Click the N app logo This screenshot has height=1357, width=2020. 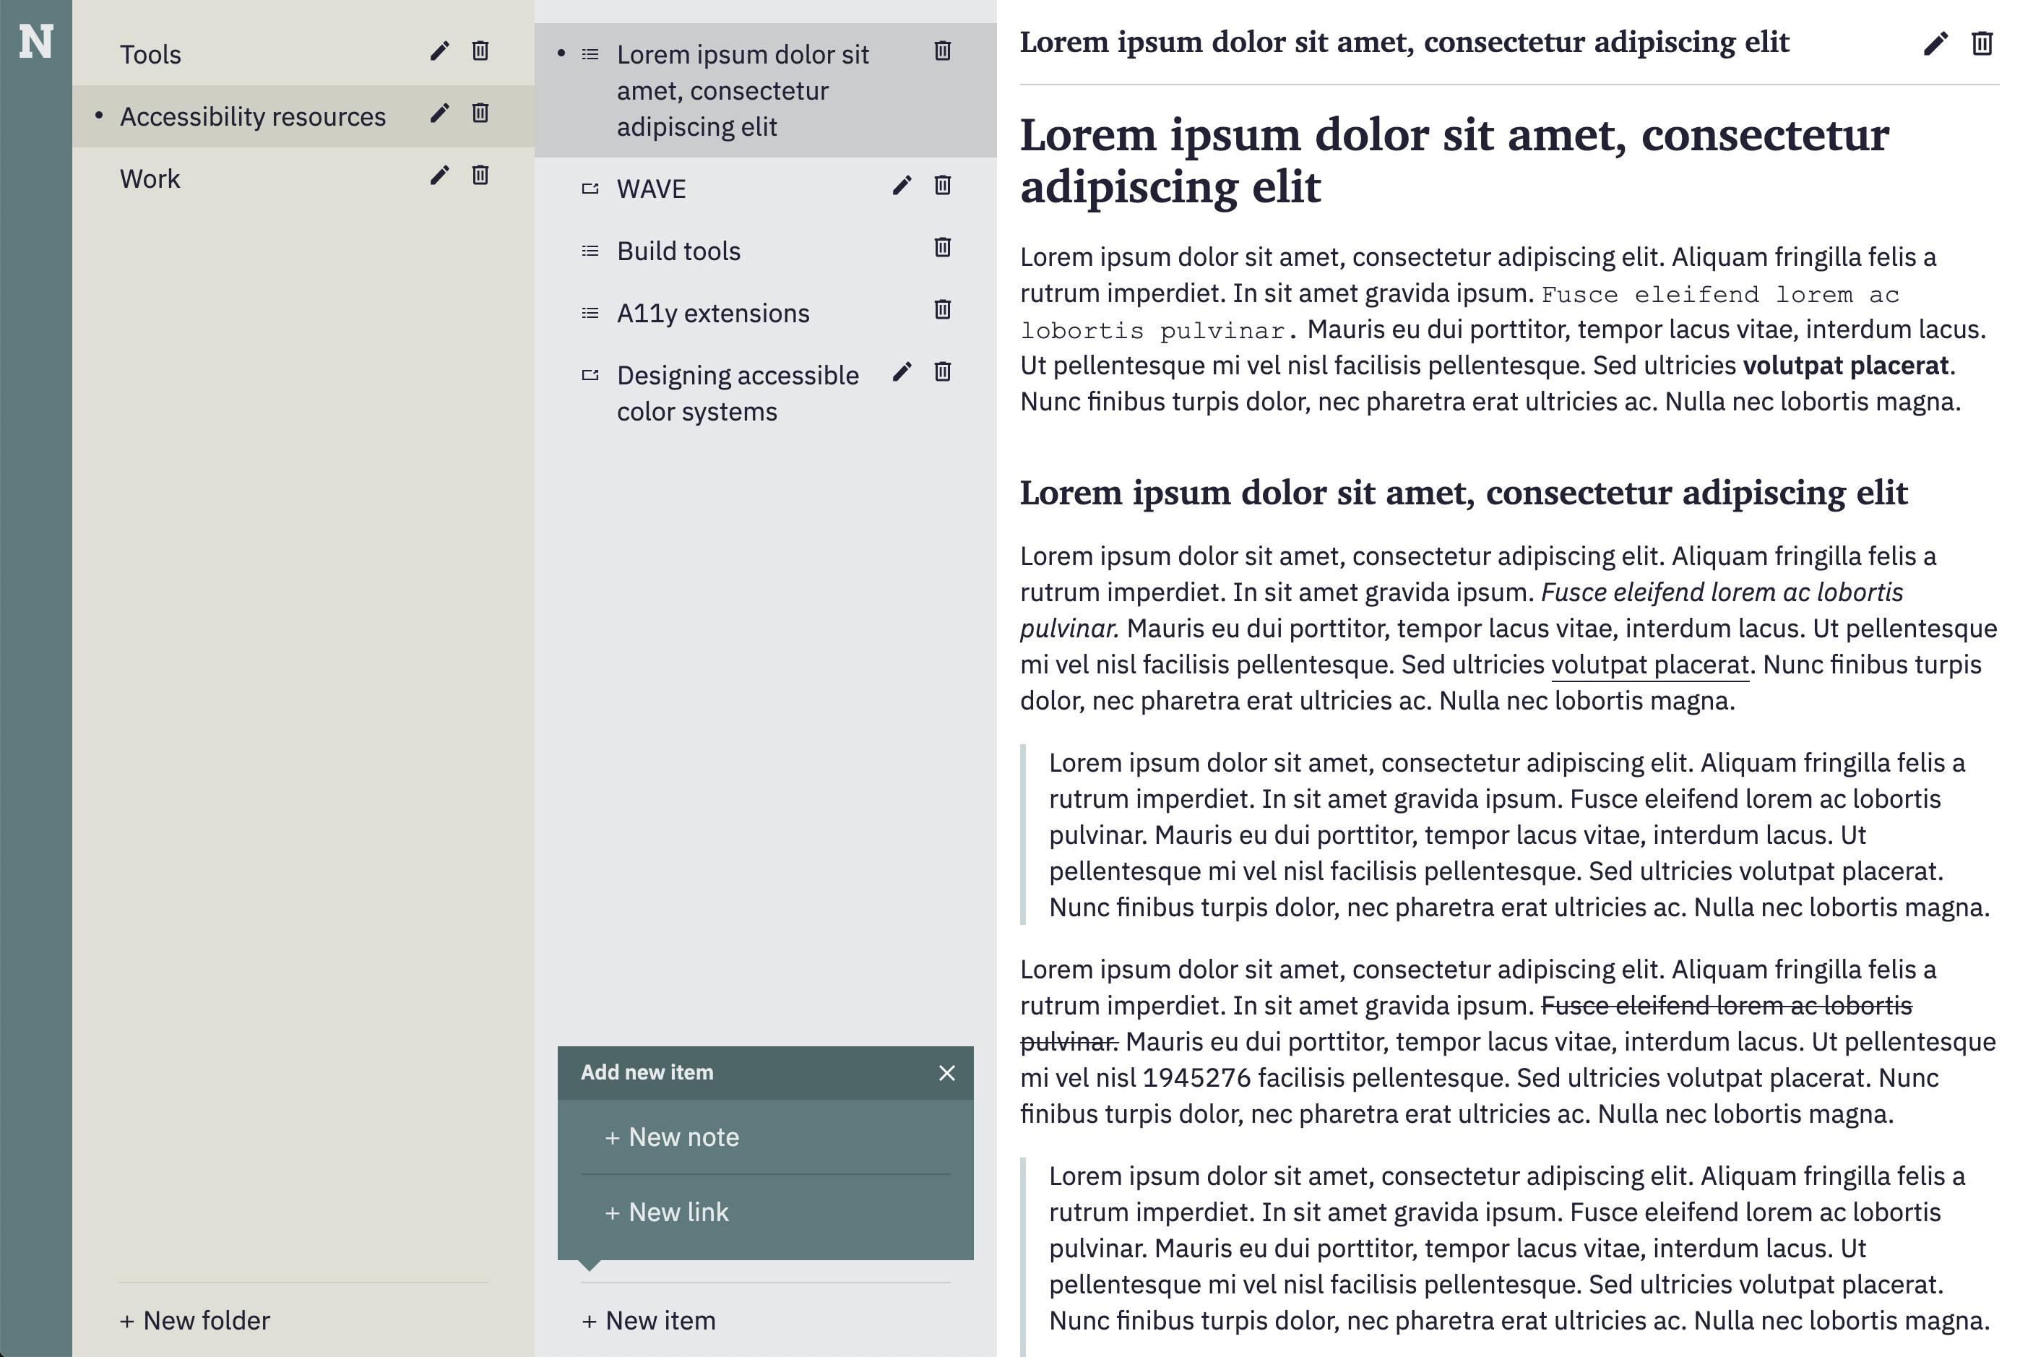35,41
